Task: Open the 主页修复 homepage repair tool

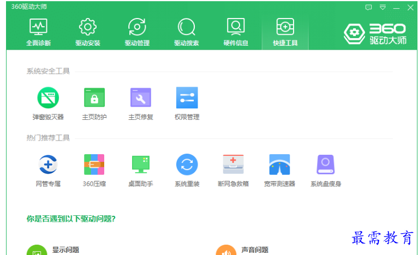Action: pos(140,104)
